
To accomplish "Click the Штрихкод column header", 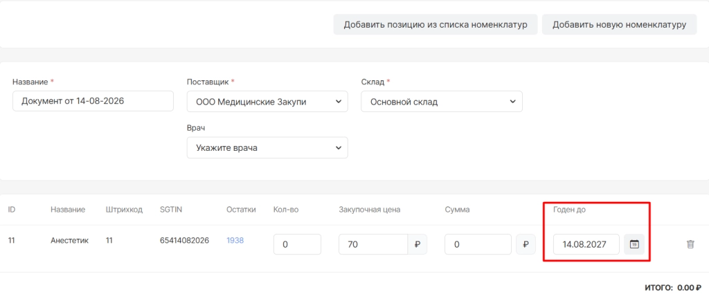I will pyautogui.click(x=125, y=210).
